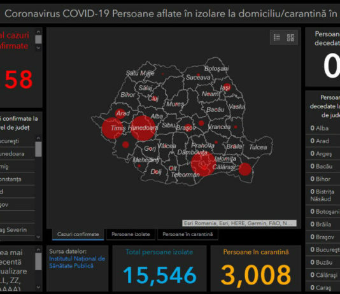Click the Tulcea county label on map
The image size is (340, 294).
coord(258,147)
